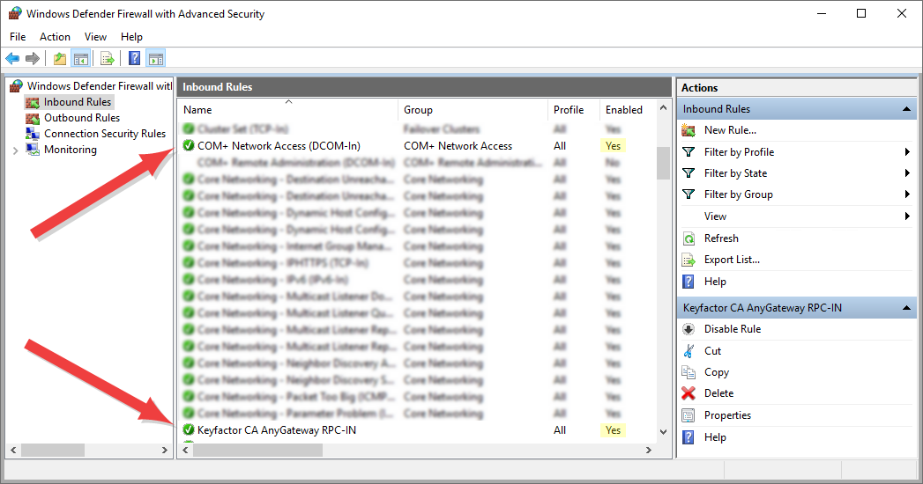Click the blue Help toolbar icon
Image resolution: width=923 pixels, height=484 pixels.
click(134, 59)
